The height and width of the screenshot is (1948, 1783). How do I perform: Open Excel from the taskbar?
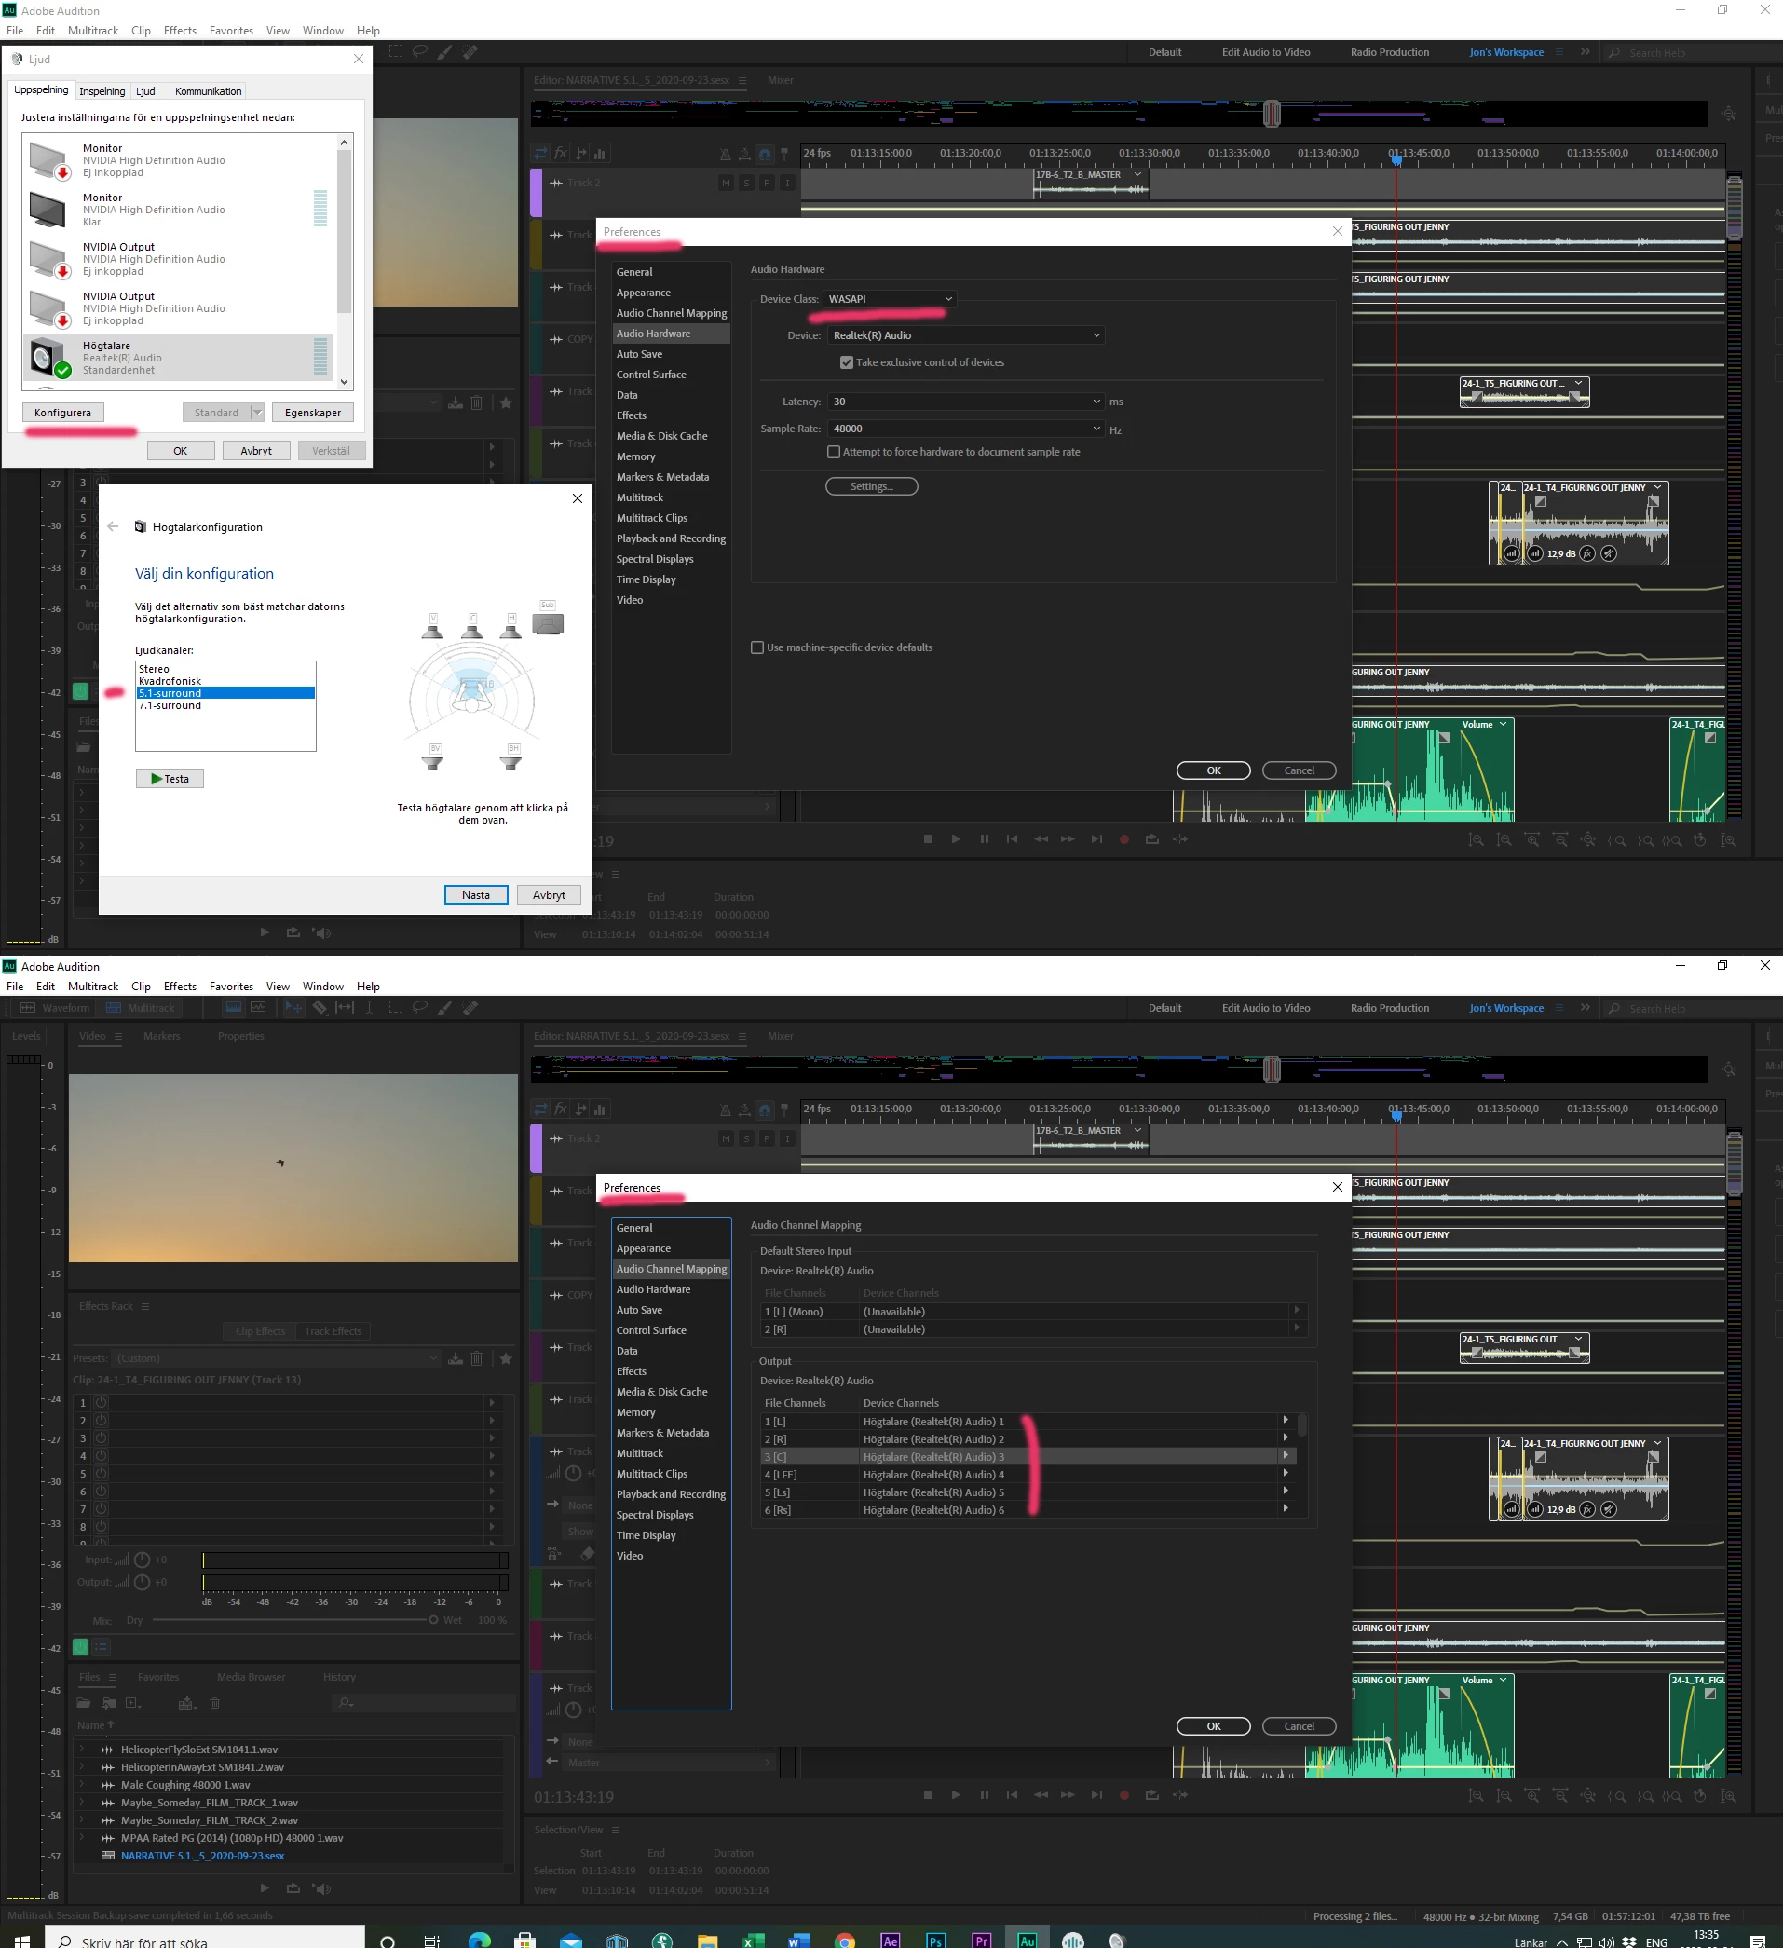(x=753, y=1941)
